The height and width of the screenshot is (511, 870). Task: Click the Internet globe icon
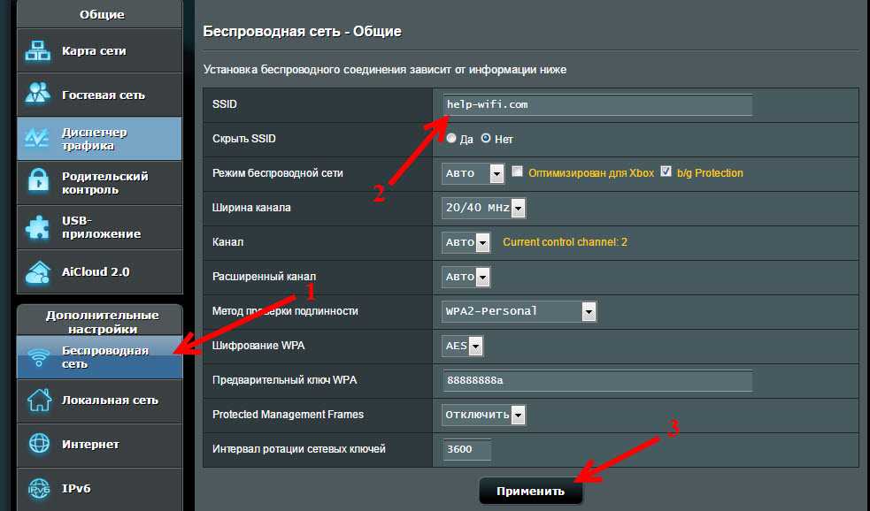tap(39, 444)
